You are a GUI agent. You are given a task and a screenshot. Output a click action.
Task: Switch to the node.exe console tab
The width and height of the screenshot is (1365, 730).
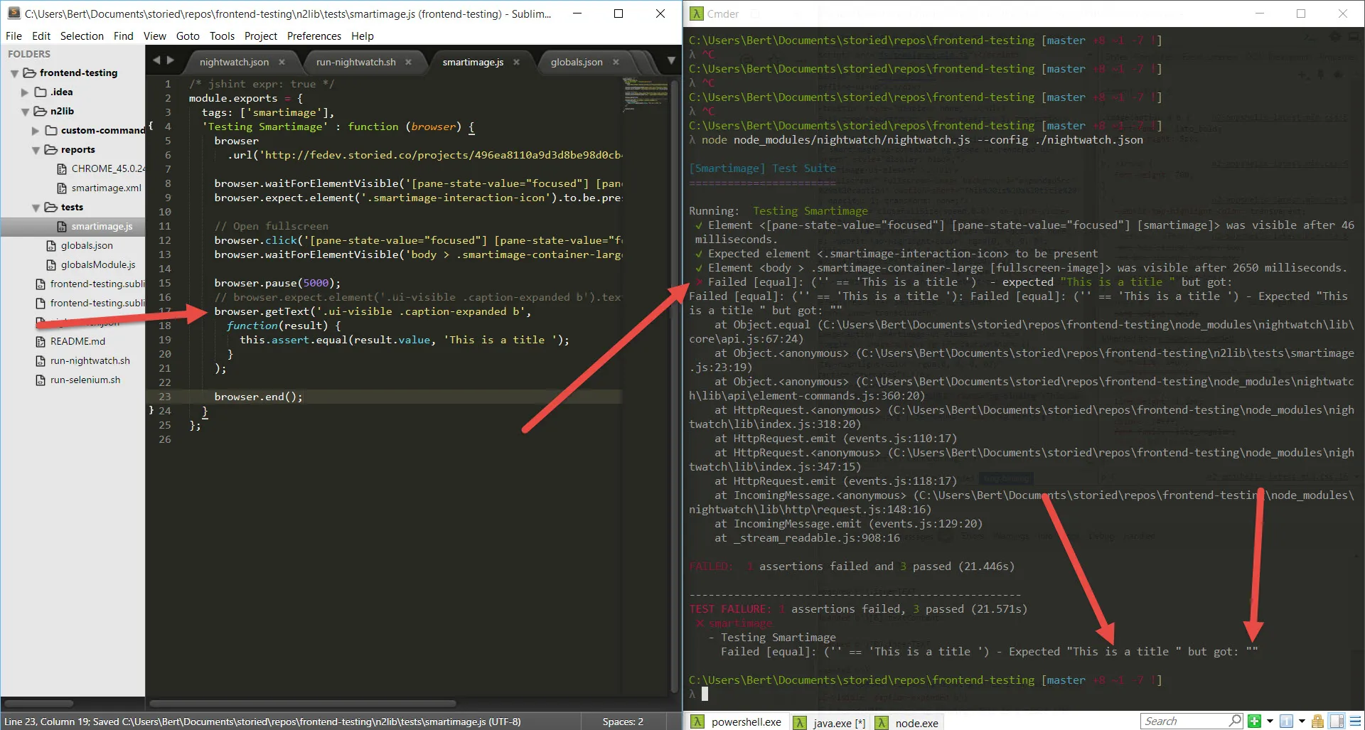pyautogui.click(x=908, y=722)
